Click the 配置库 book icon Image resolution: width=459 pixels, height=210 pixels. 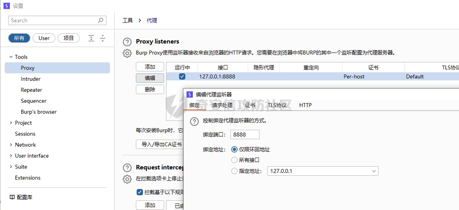[12, 197]
